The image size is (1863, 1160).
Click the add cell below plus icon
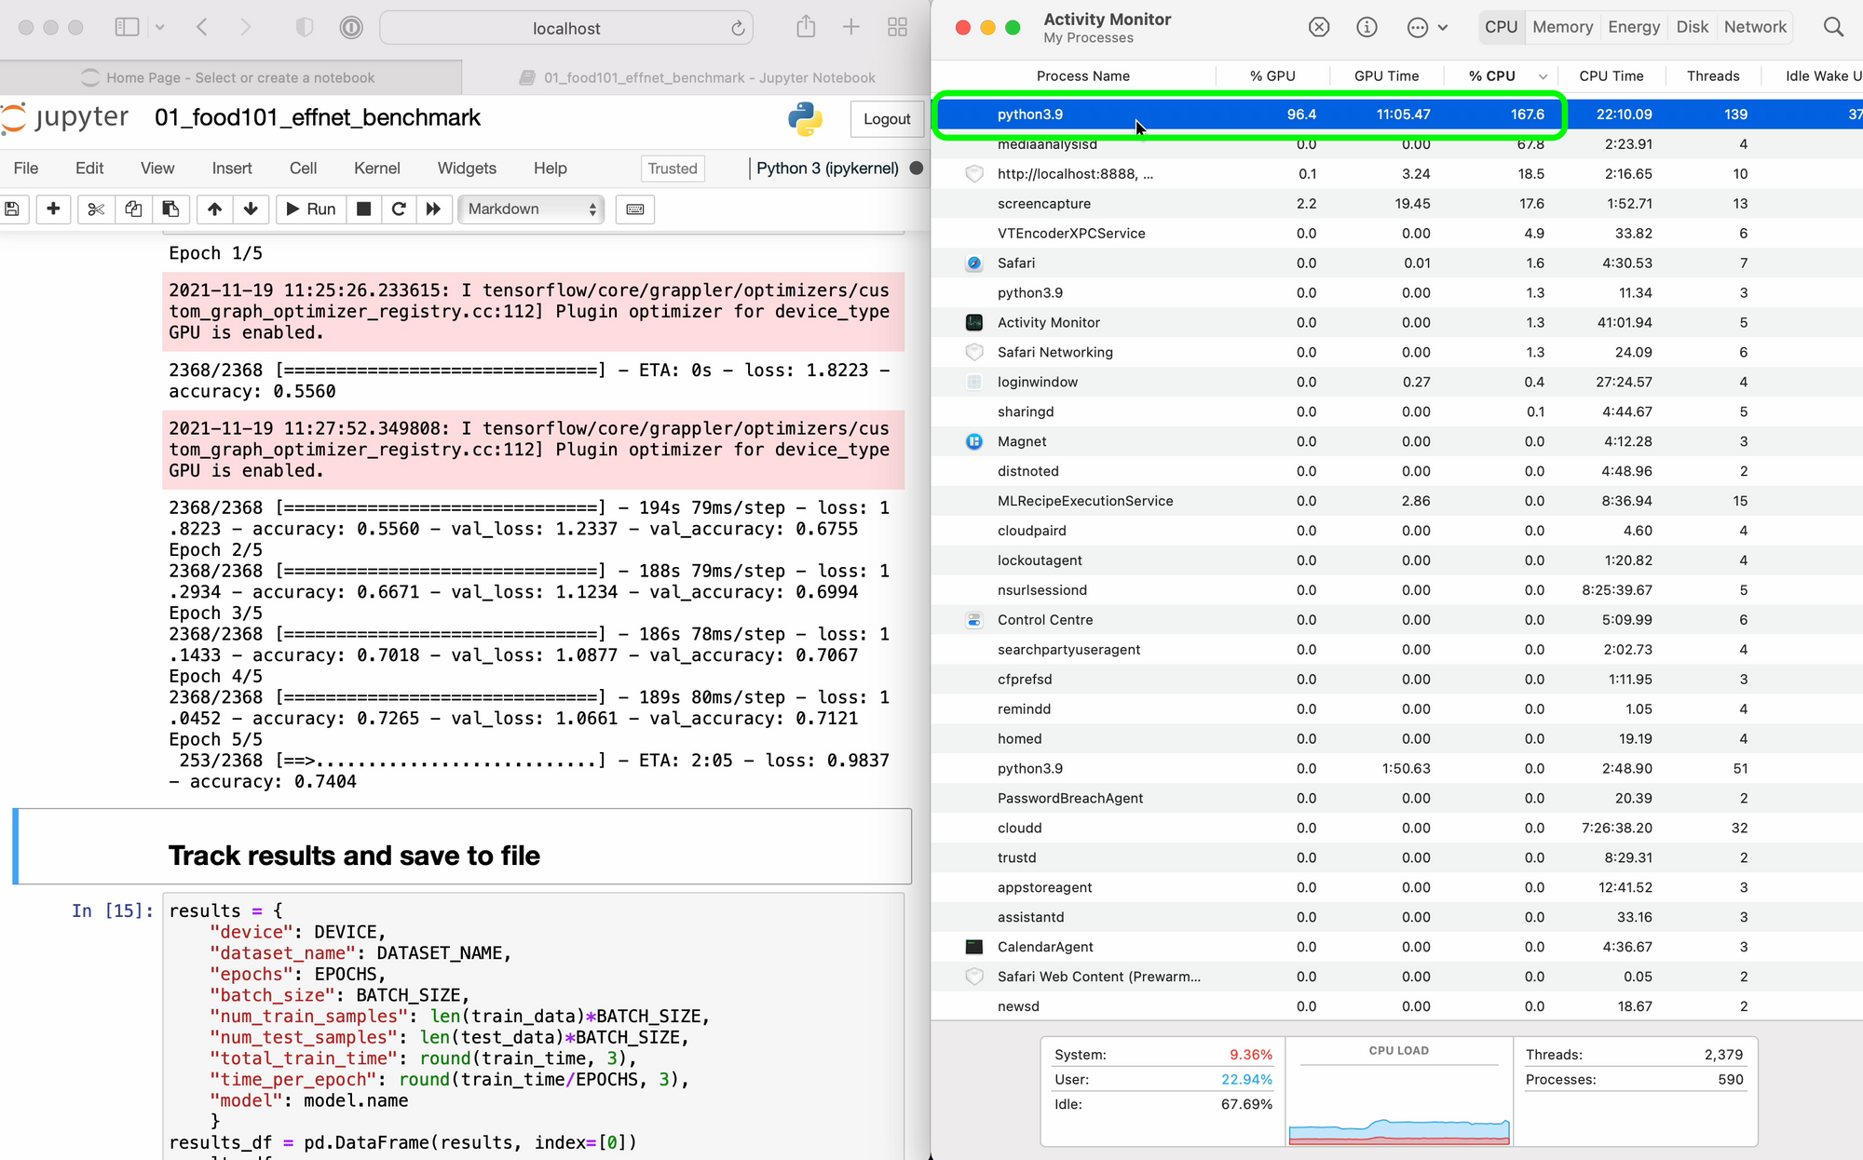point(53,209)
